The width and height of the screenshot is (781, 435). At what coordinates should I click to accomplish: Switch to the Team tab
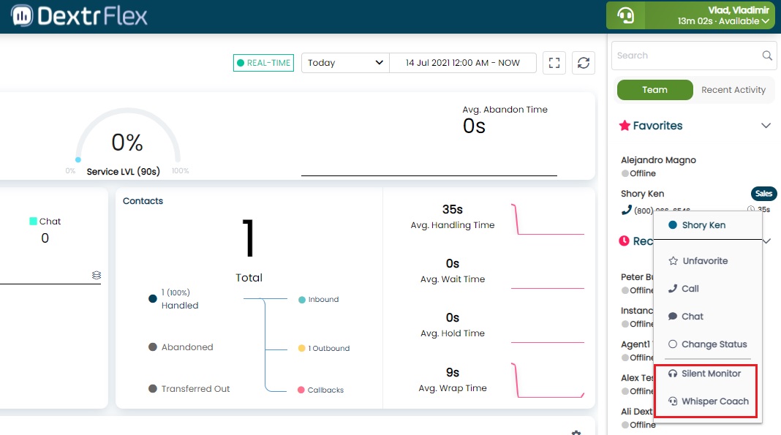(x=654, y=90)
